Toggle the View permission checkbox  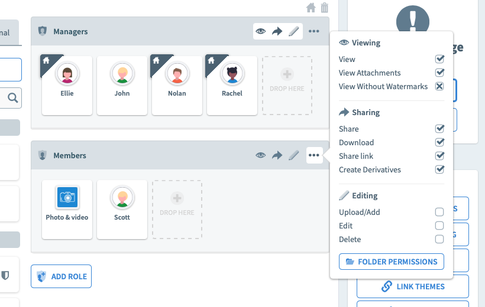[x=439, y=59]
